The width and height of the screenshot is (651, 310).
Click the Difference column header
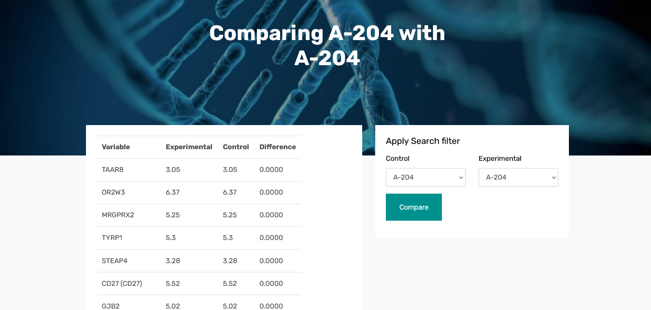[x=278, y=147]
